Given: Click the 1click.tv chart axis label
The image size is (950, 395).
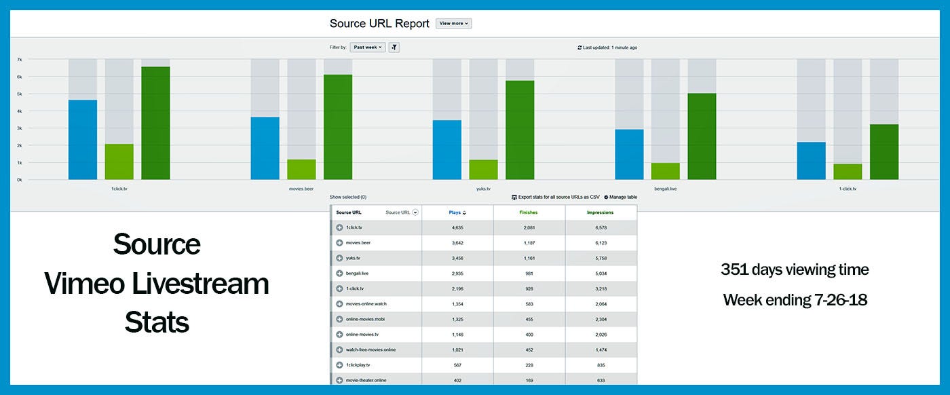Looking at the screenshot, I should coord(119,189).
